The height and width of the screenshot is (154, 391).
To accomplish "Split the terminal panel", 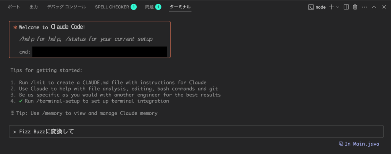I will (x=346, y=7).
